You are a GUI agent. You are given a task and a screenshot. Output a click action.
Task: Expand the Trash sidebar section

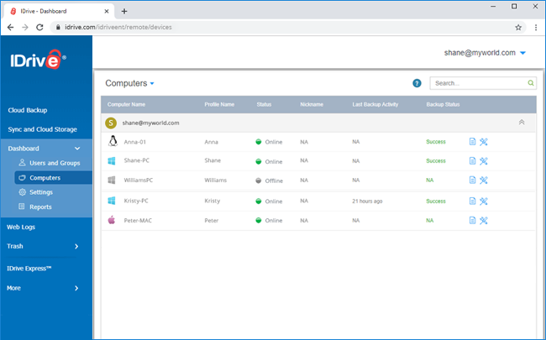click(76, 246)
